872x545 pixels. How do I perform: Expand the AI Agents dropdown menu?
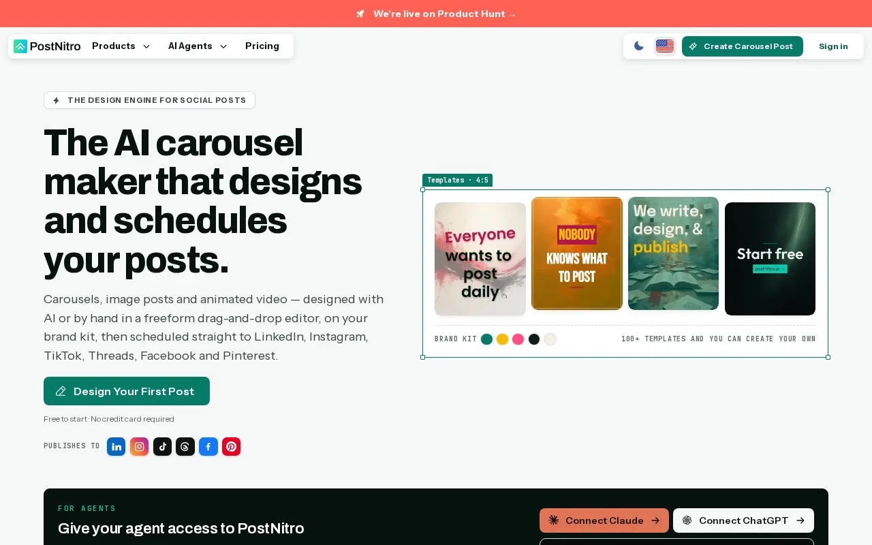coord(198,46)
